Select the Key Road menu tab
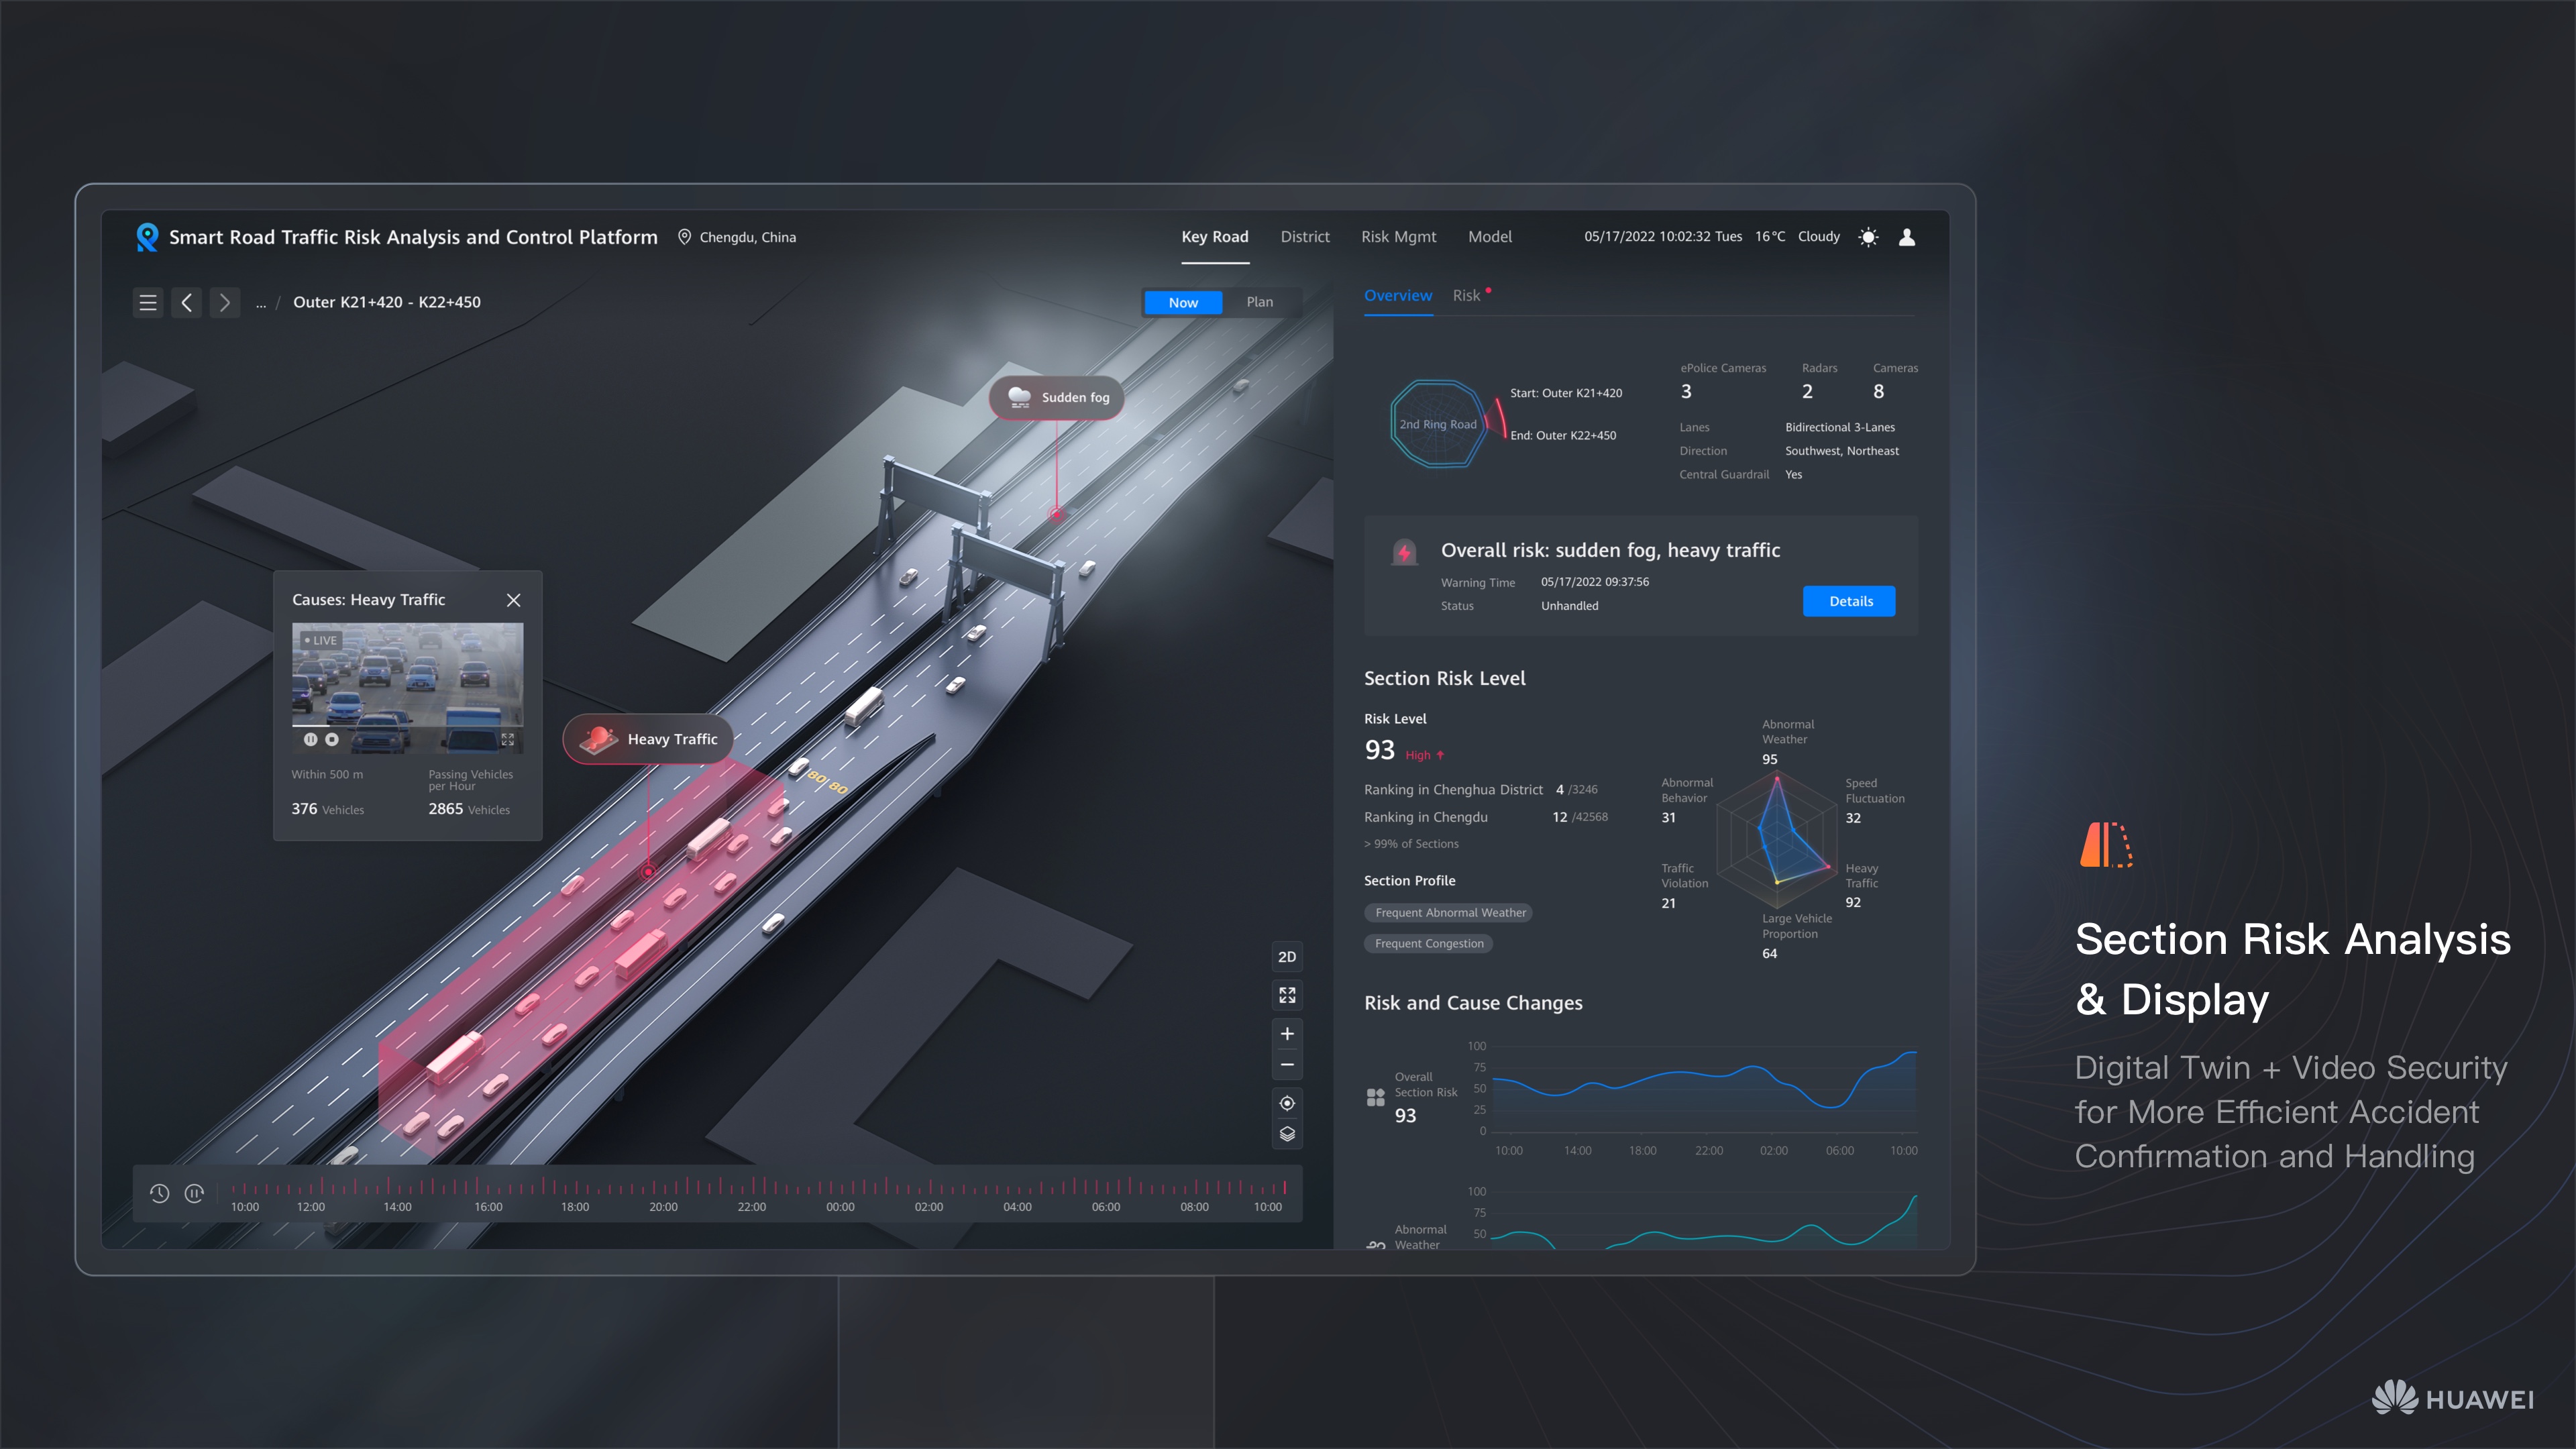The height and width of the screenshot is (1449, 2576). (x=1216, y=237)
